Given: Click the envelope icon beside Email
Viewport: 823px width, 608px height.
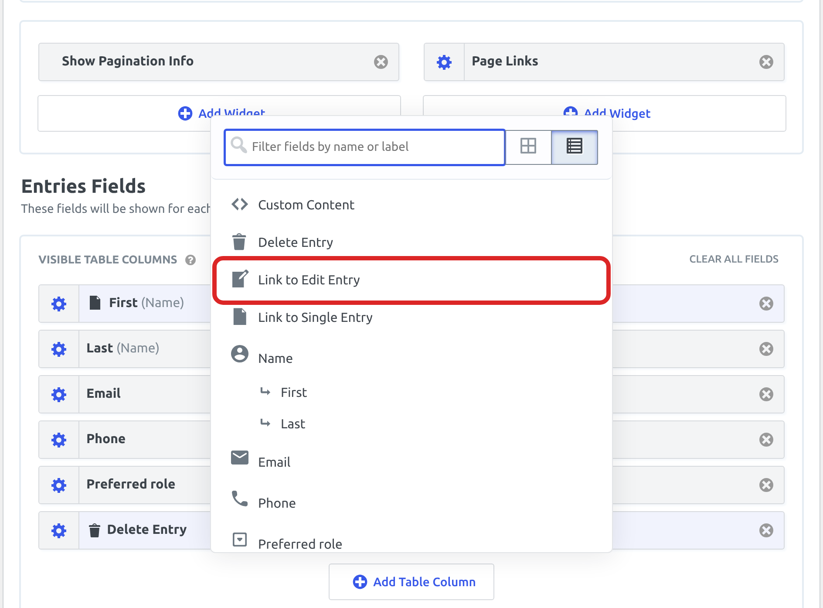Looking at the screenshot, I should click(x=240, y=458).
